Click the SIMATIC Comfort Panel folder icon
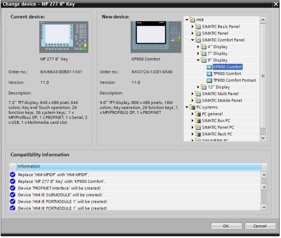Image resolution: width=281 pixels, height=238 pixels. (x=199, y=40)
